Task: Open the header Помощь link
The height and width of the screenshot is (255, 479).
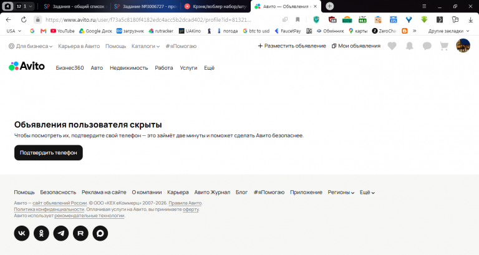Action: pyautogui.click(x=115, y=46)
